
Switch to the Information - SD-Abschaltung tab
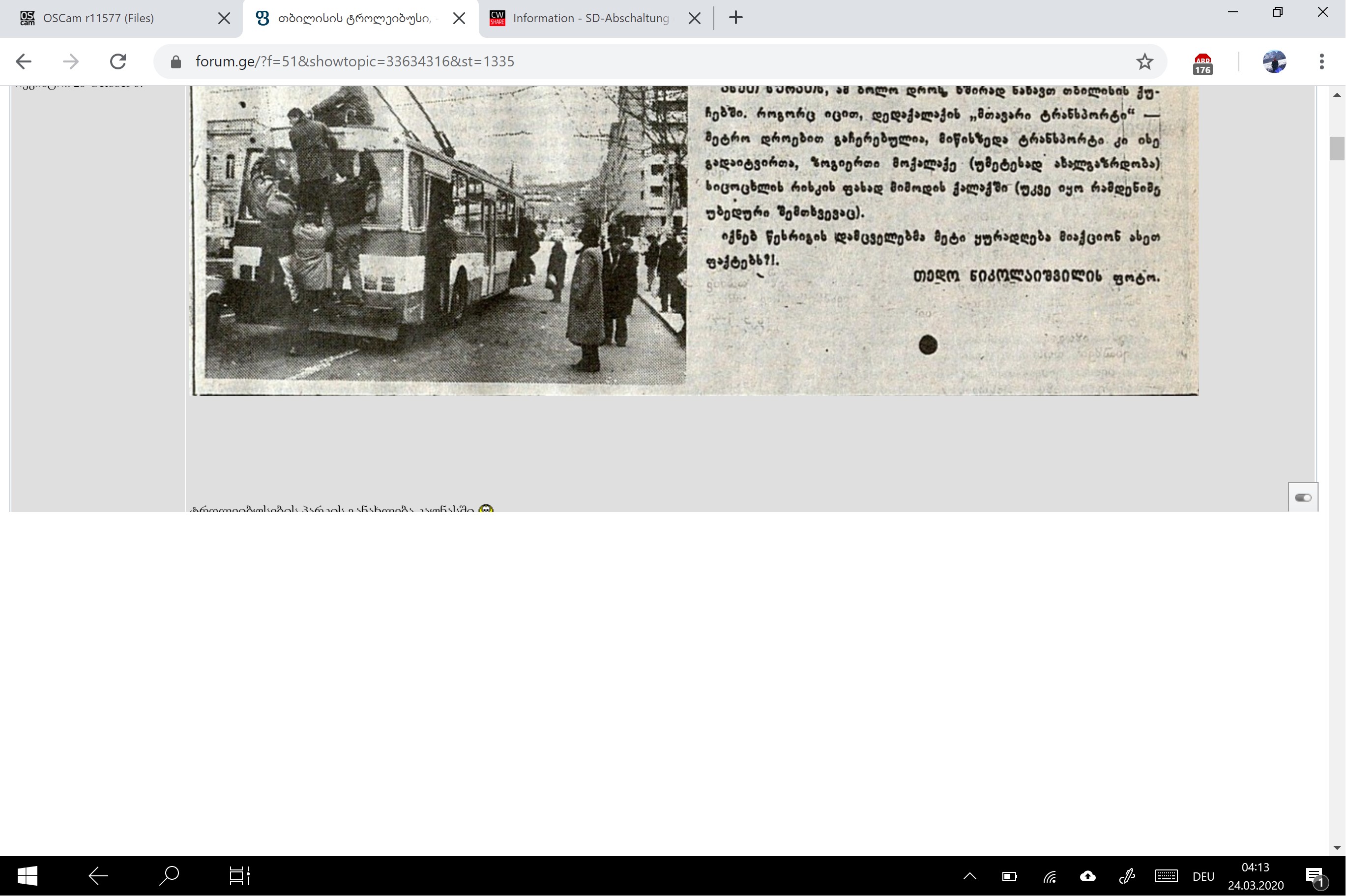590,18
